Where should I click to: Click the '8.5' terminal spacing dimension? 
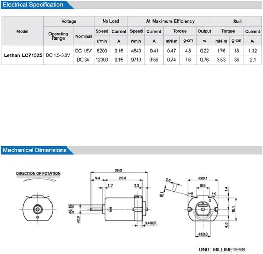[x=203, y=185]
